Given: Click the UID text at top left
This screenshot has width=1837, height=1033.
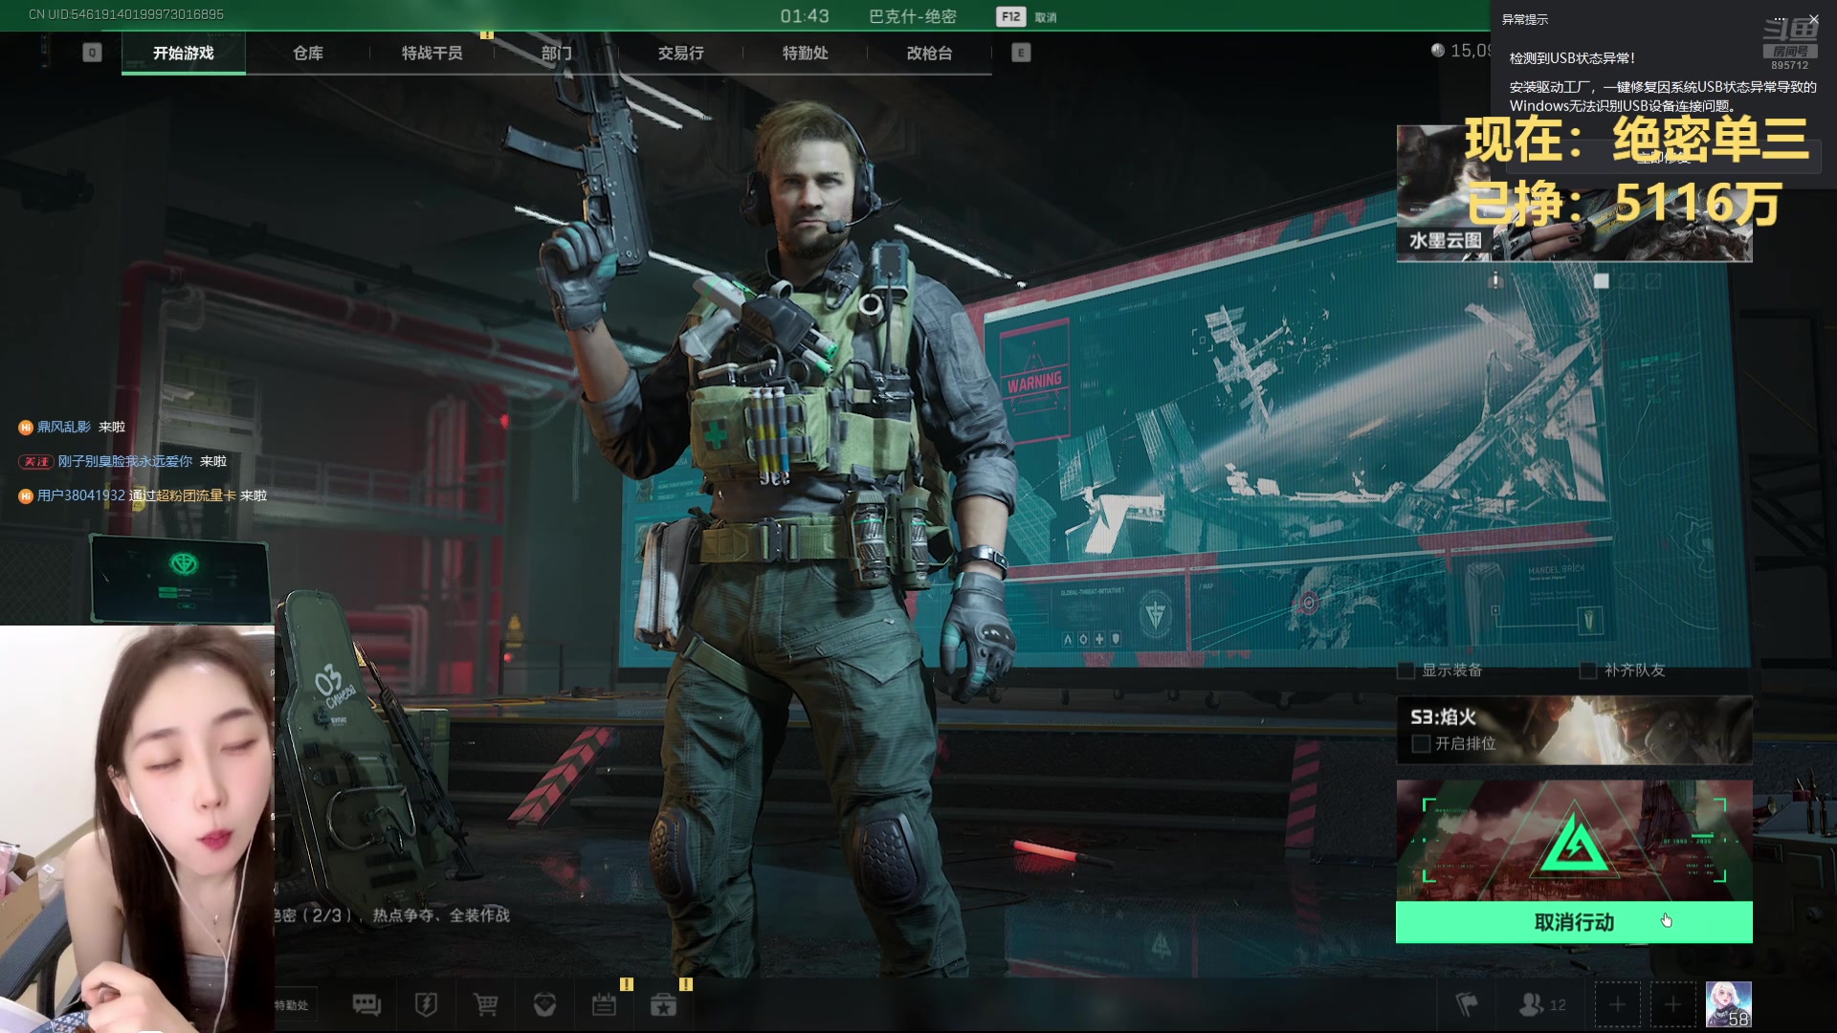Looking at the screenshot, I should [126, 14].
